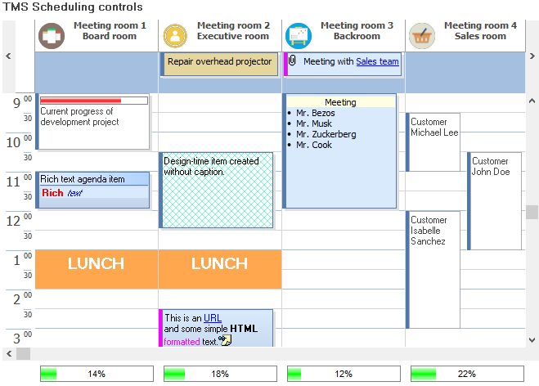Select the Repair overhead projector item
This screenshot has width=539, height=386.
click(219, 62)
